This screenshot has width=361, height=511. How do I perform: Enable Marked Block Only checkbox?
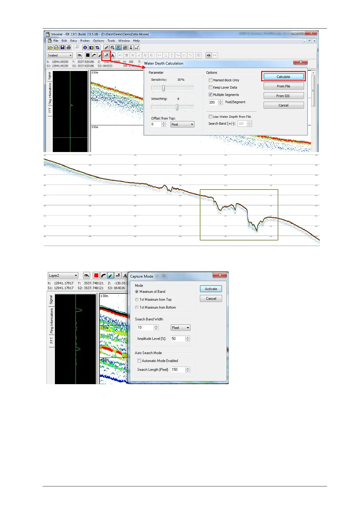(210, 80)
